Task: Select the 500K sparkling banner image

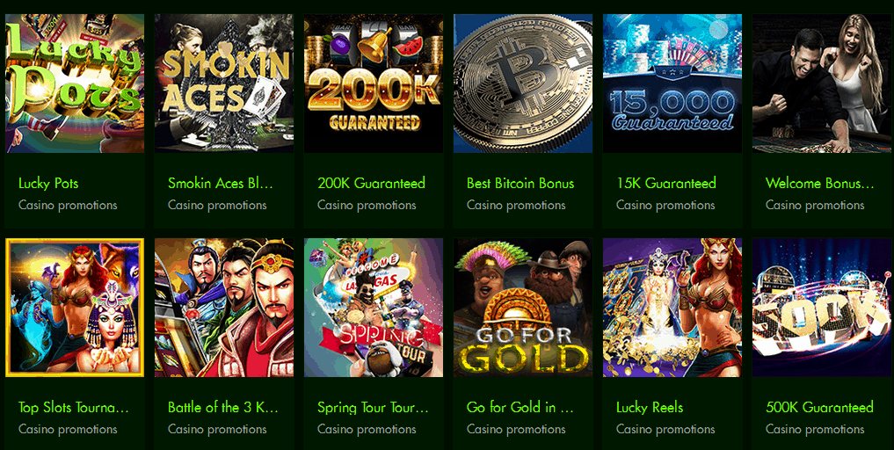Action: tap(822, 308)
